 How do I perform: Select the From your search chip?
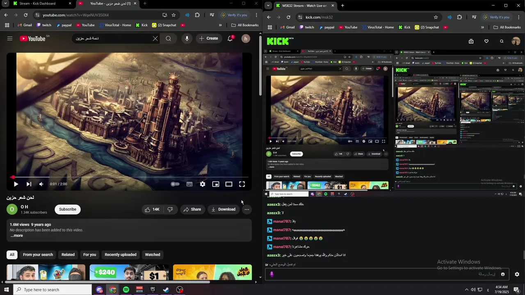(x=38, y=255)
